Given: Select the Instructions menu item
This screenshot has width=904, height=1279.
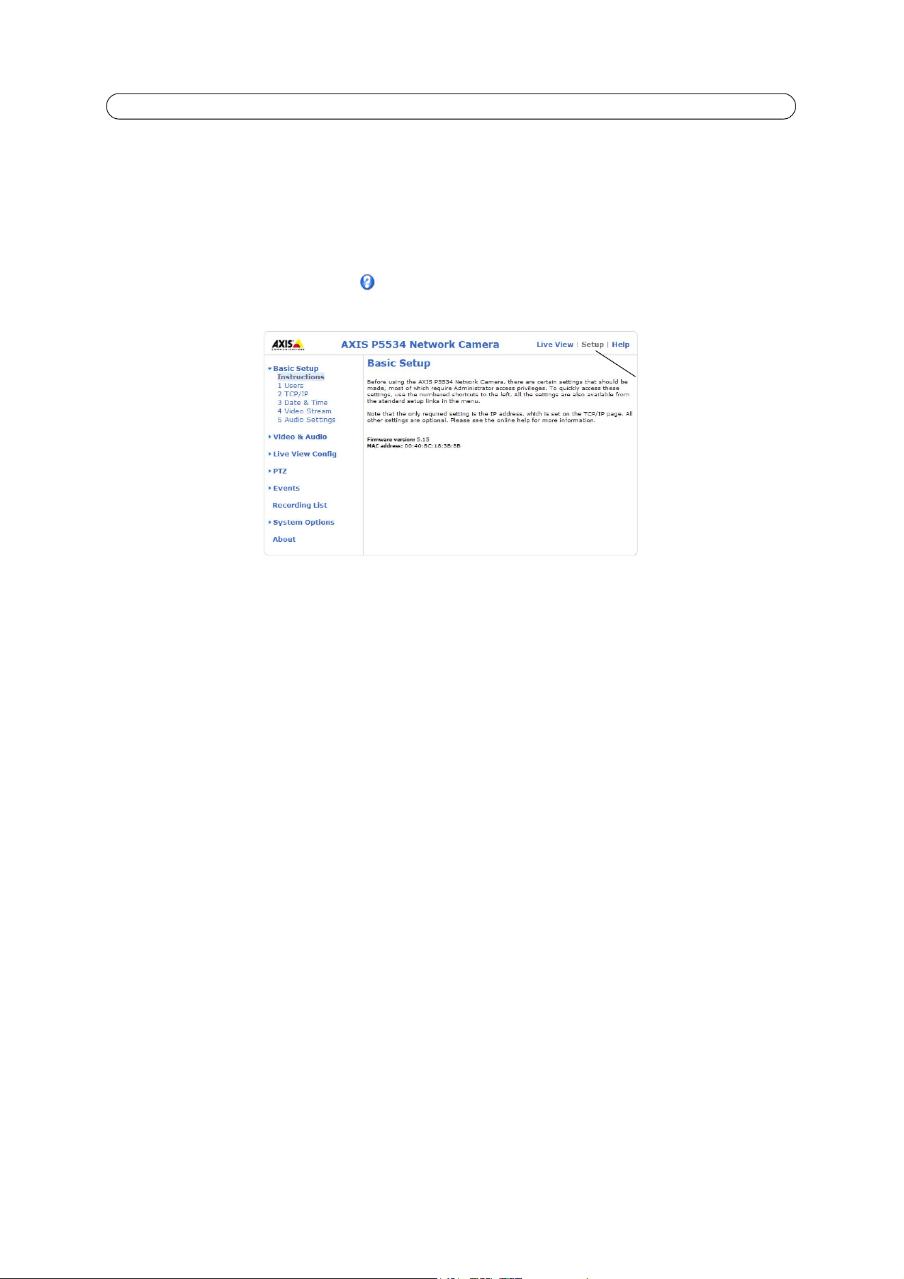Looking at the screenshot, I should [x=301, y=377].
